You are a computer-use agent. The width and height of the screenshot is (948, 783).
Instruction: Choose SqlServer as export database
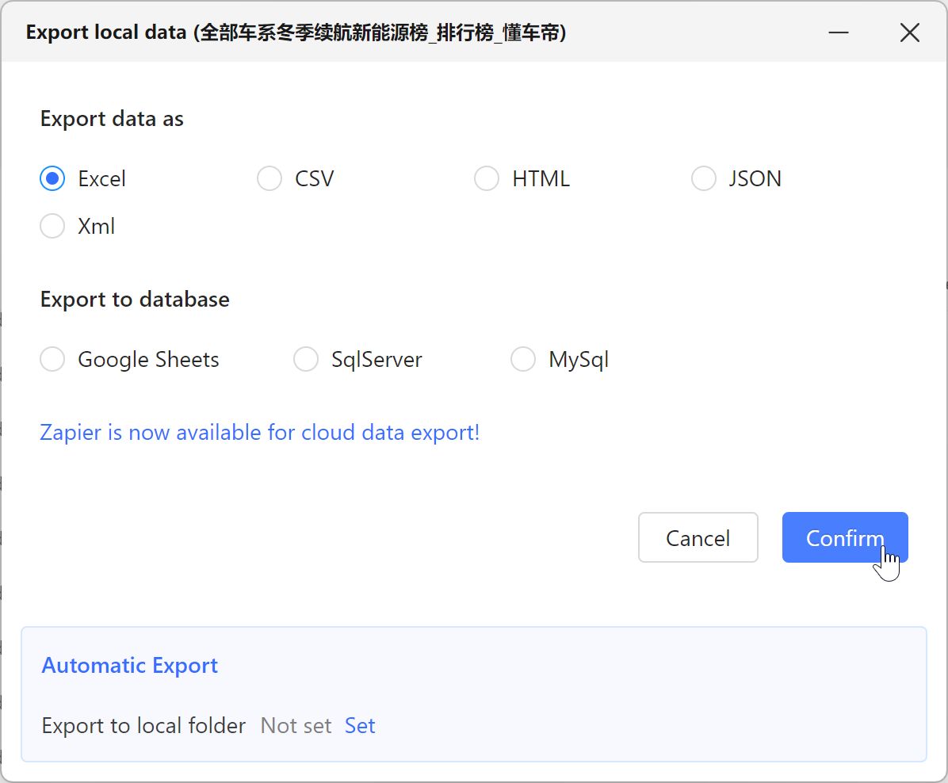(x=306, y=360)
